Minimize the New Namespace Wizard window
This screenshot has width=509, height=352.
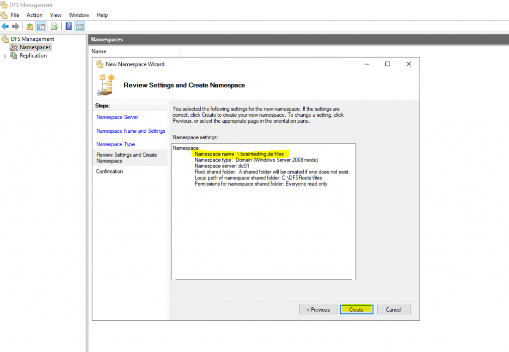(x=367, y=64)
